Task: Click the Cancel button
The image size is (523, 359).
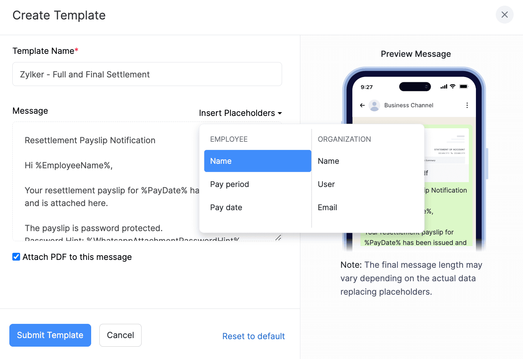Action: 120,335
